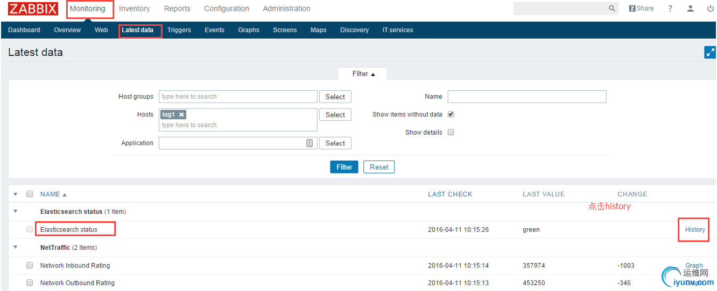Screen dimensions: 717x291
Task: Open the Screens submenu
Action: tap(285, 30)
